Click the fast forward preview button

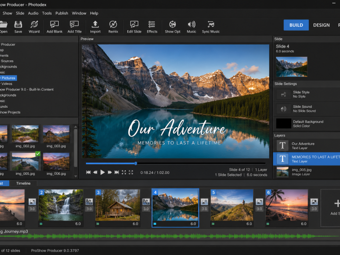pos(110,172)
